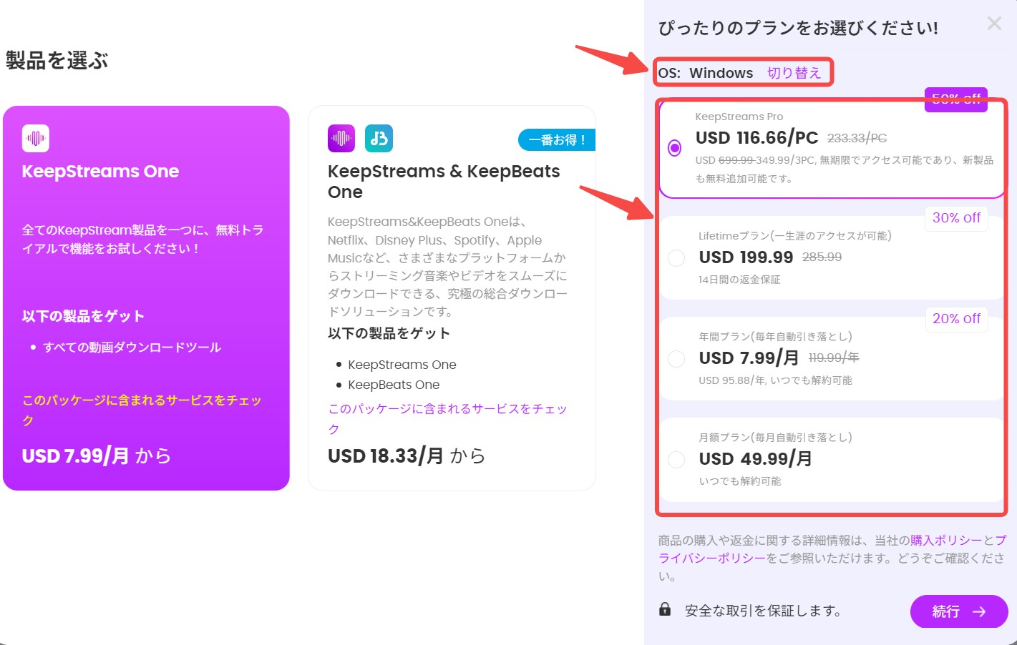
Task: Select the KeepStreams One card title
Action: point(100,172)
